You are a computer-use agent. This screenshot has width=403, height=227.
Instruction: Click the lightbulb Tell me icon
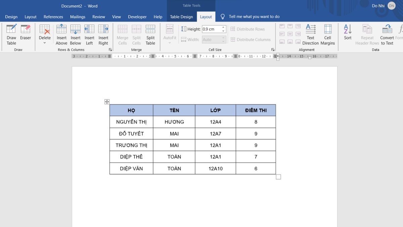pos(223,16)
